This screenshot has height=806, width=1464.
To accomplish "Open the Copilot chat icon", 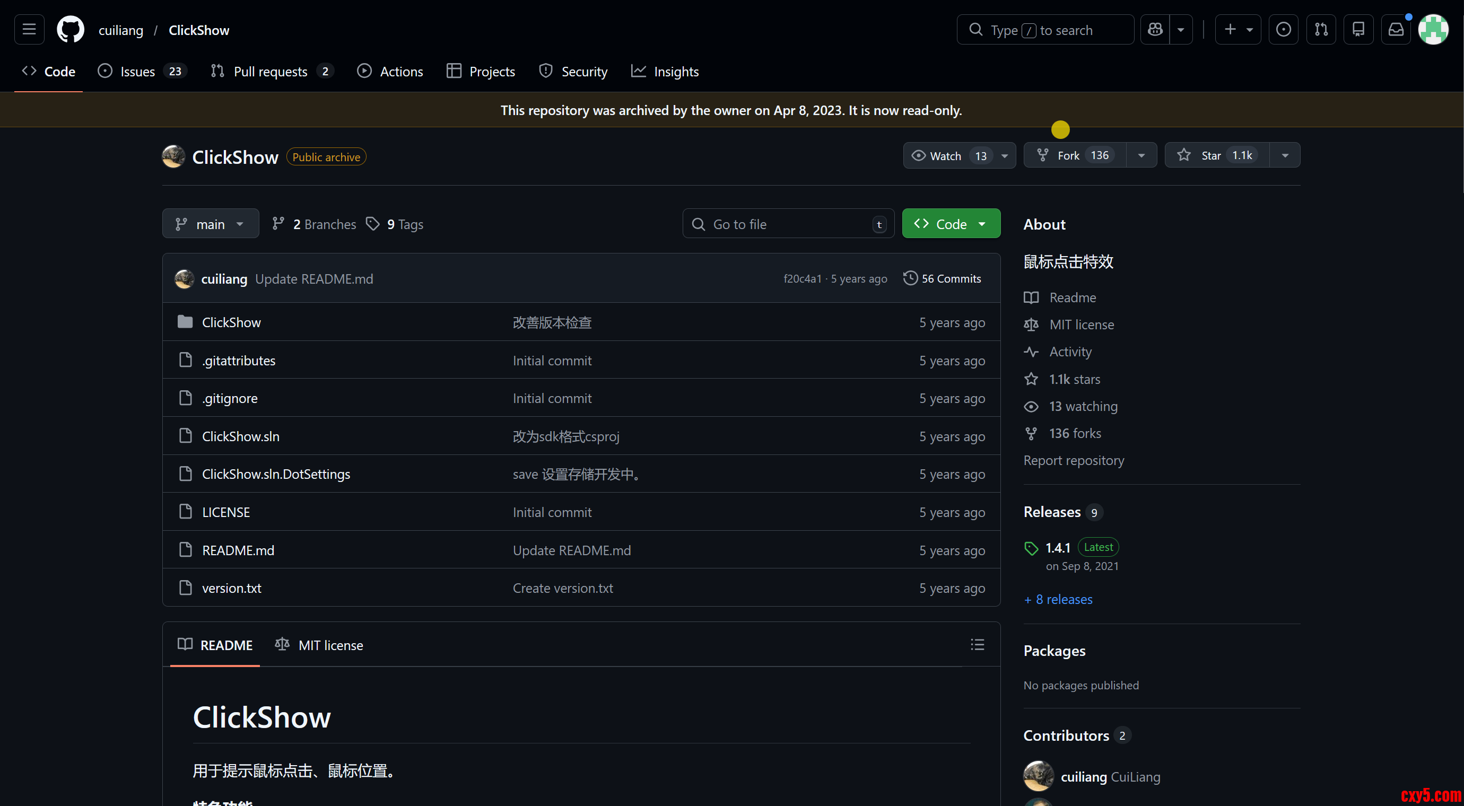I will click(x=1155, y=30).
